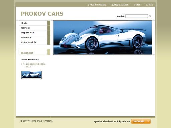This screenshot has height=128, width=171.
Task: Open the Kniha návštěv menu item
Action: tap(33, 42)
